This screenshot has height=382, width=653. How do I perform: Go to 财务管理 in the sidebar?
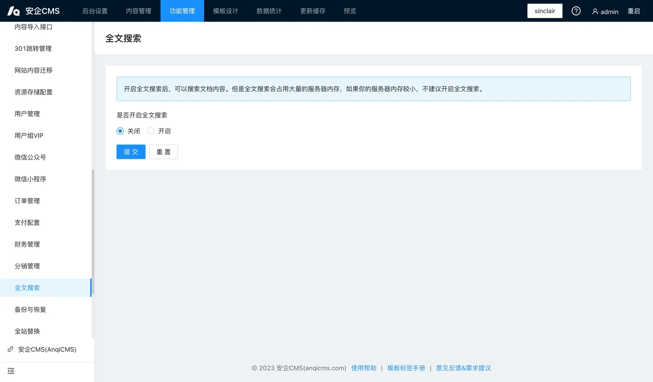tap(45, 244)
